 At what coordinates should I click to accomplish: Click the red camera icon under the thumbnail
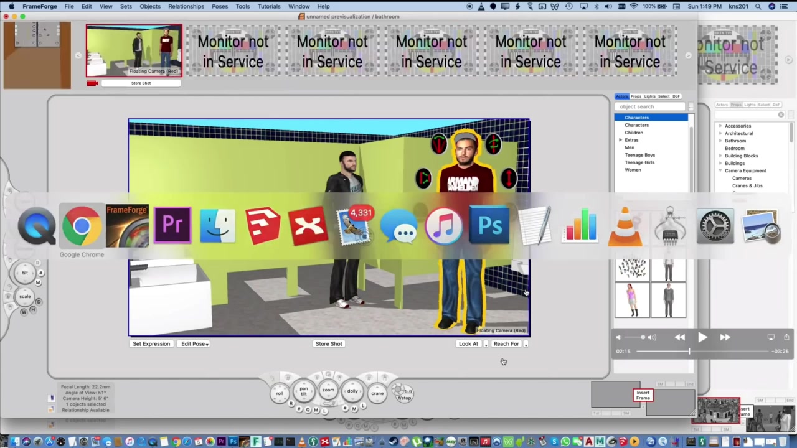(93, 83)
